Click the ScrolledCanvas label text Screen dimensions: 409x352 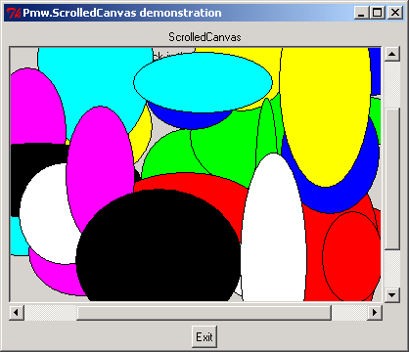pyautogui.click(x=204, y=37)
